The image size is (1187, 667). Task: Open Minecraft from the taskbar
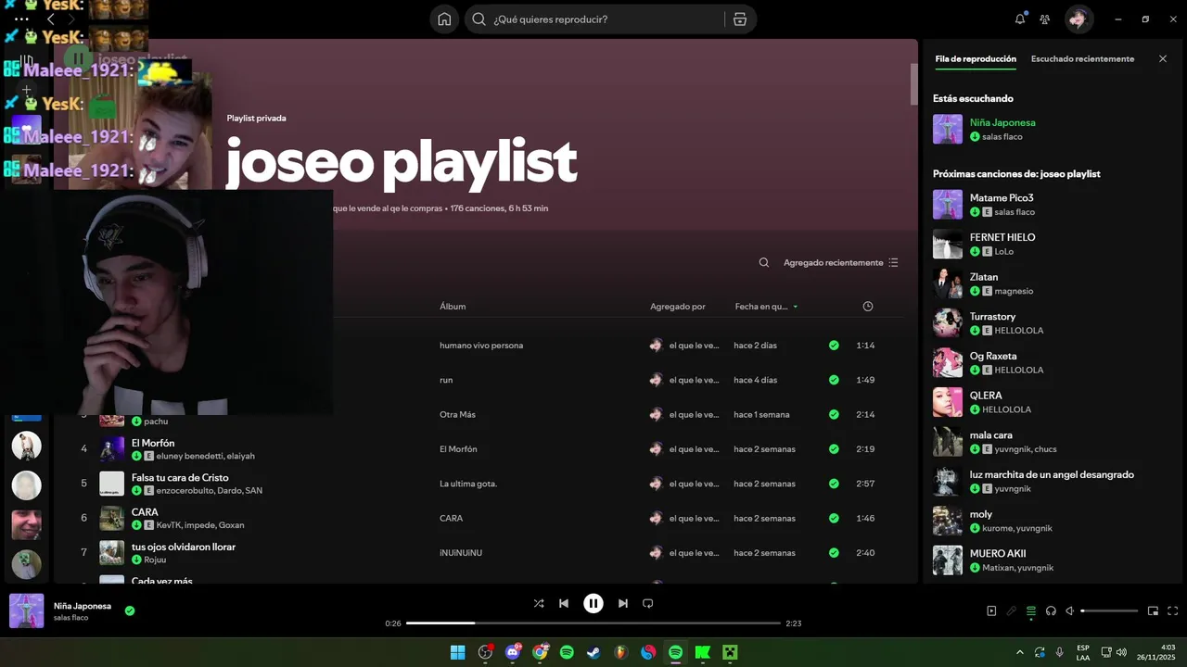pyautogui.click(x=729, y=652)
